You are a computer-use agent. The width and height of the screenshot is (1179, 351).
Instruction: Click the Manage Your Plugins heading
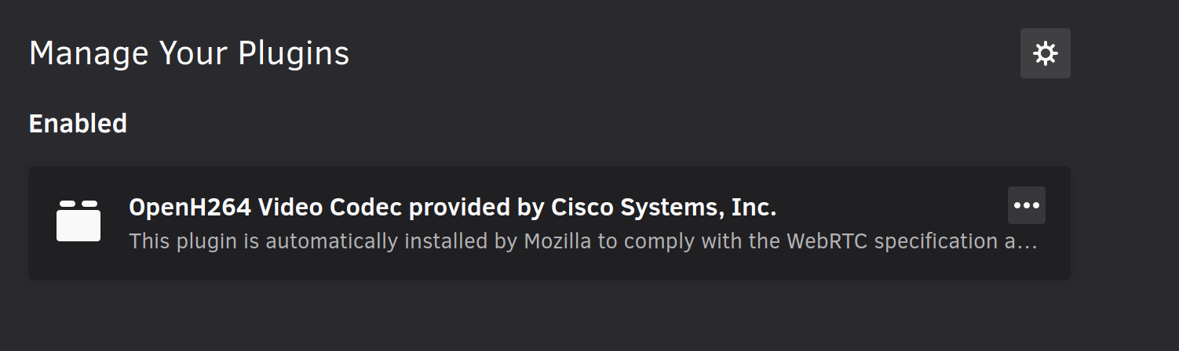tap(189, 54)
